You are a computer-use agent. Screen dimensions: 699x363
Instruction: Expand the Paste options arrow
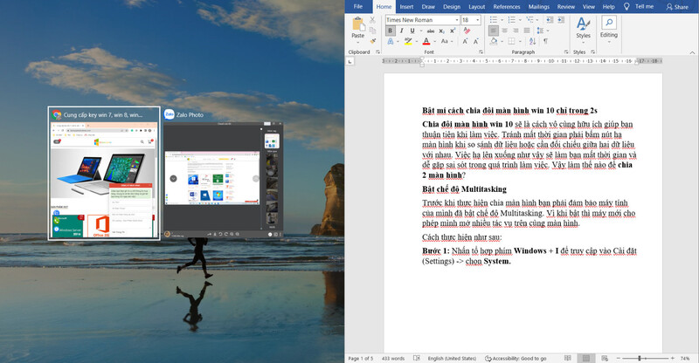[x=357, y=42]
